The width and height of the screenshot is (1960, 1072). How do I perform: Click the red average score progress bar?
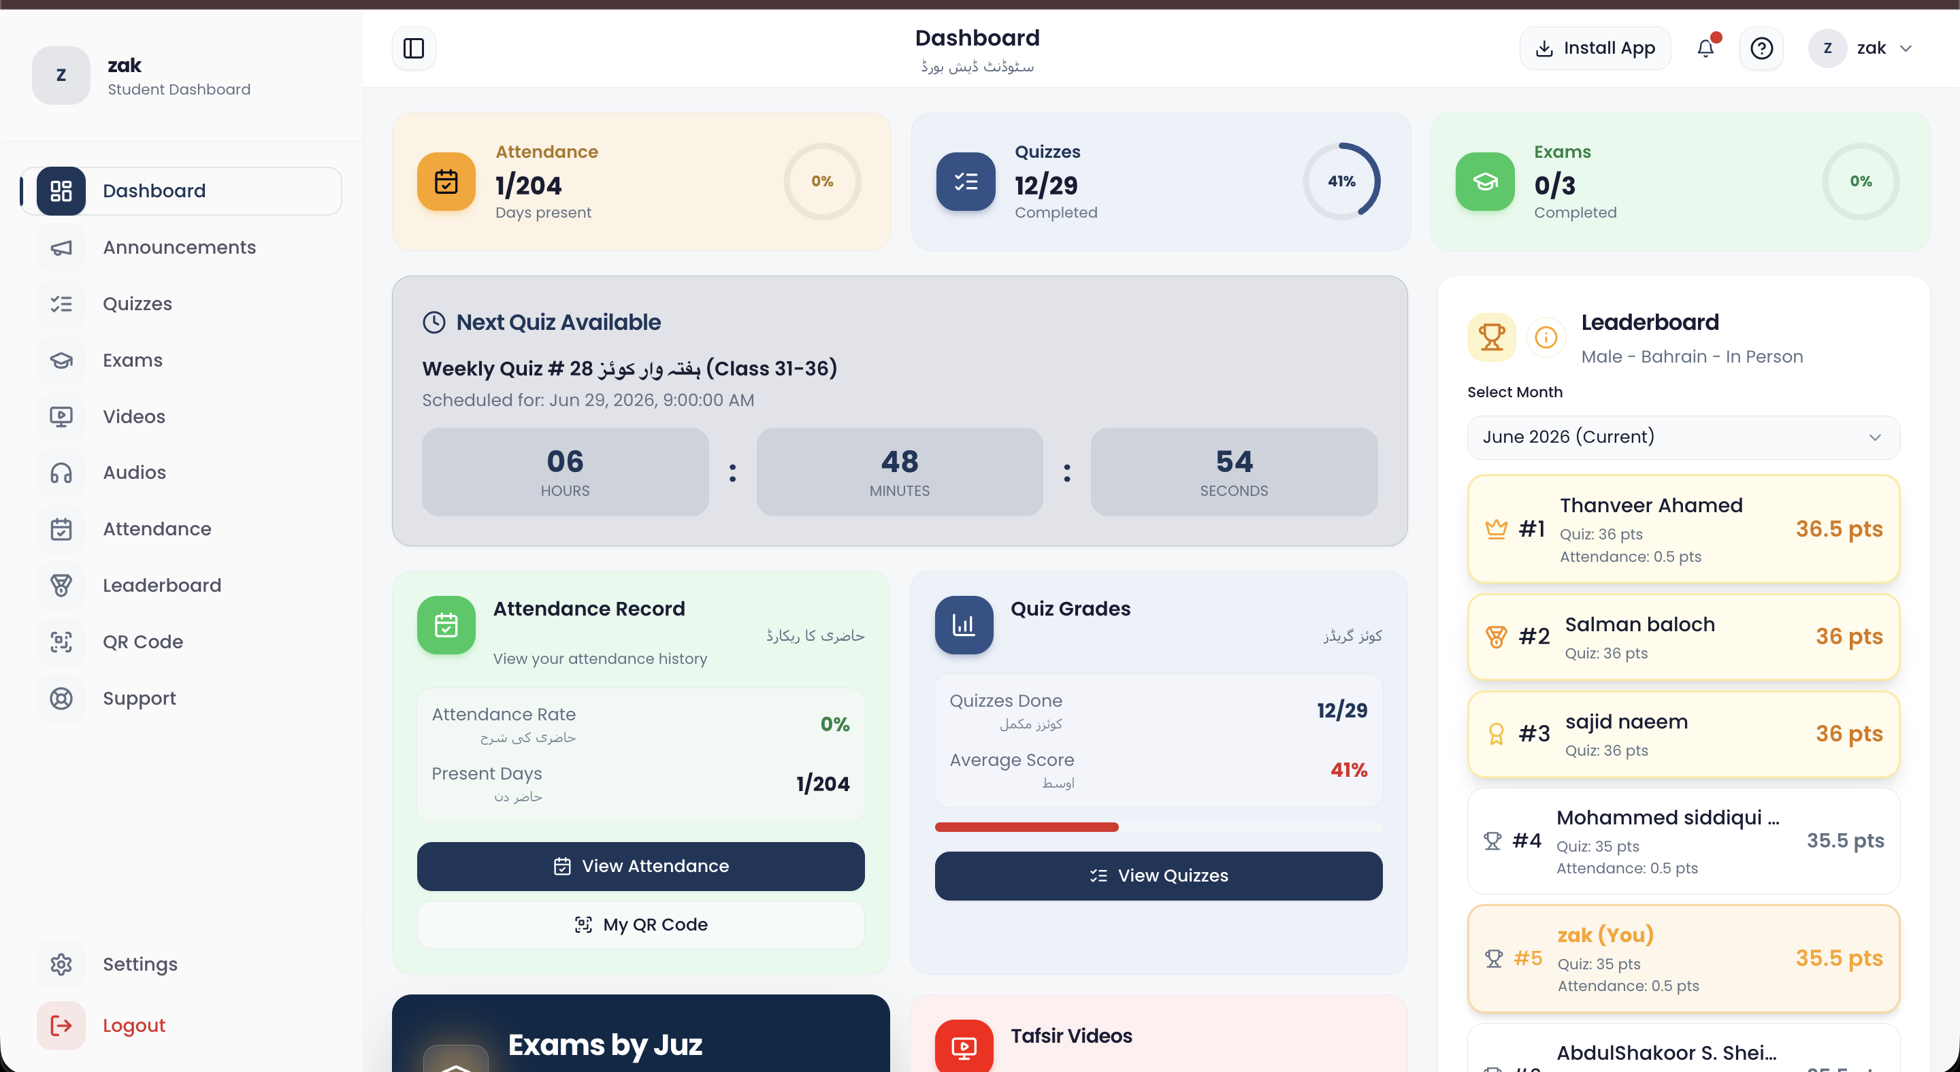click(x=1026, y=827)
